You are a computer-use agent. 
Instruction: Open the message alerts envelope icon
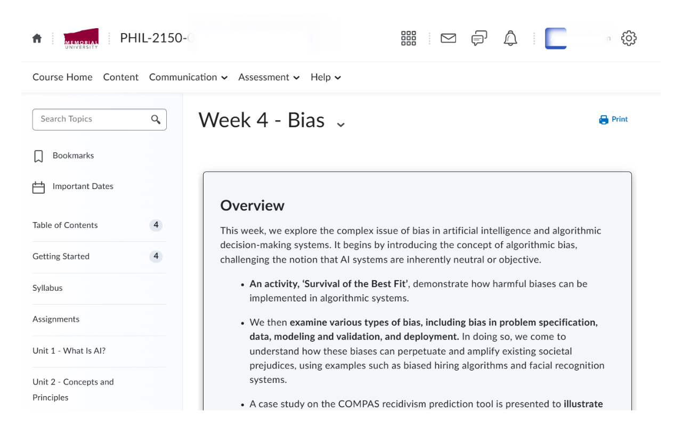pos(449,38)
